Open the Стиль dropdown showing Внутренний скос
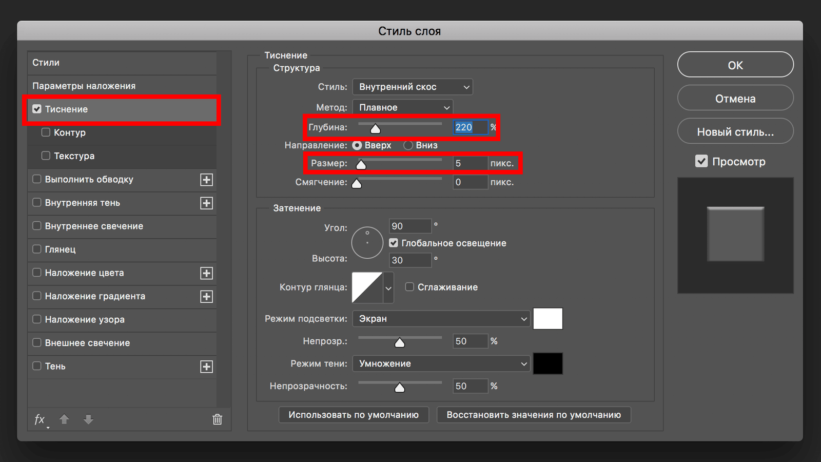The width and height of the screenshot is (821, 462). 413,87
